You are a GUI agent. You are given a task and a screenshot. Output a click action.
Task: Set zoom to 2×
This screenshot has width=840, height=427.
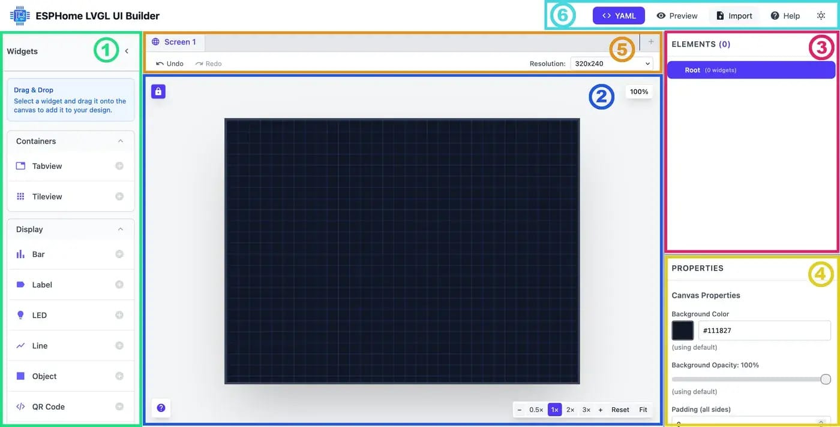click(x=570, y=410)
